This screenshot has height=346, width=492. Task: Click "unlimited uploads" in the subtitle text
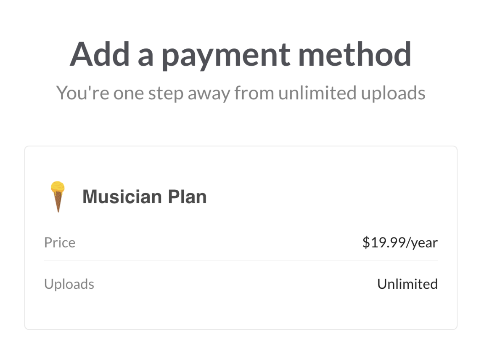352,93
